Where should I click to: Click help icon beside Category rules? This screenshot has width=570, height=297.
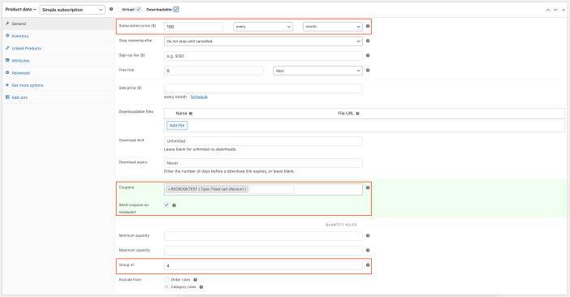pos(201,287)
